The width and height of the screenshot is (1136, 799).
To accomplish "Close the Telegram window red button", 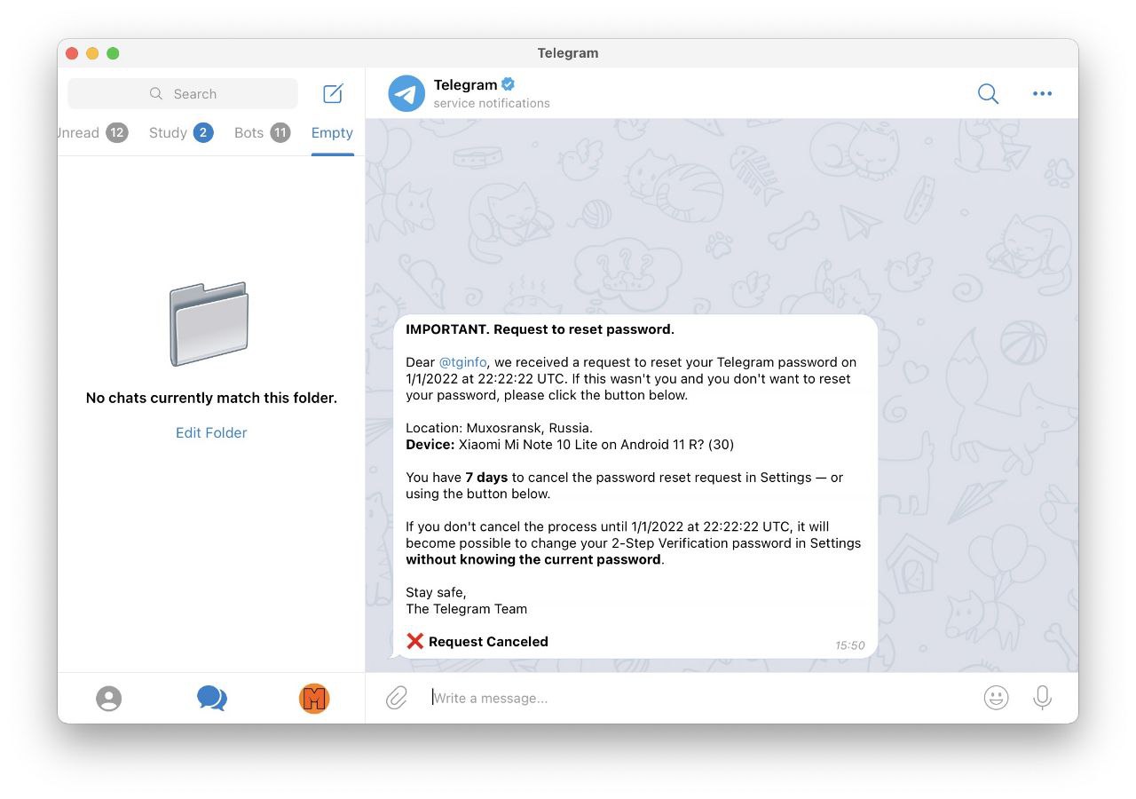I will coord(72,53).
